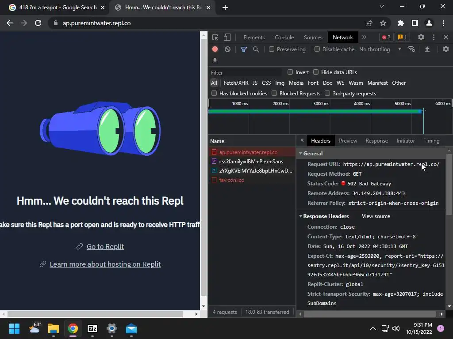
Task: Switch to the Console tab
Action: pyautogui.click(x=284, y=37)
